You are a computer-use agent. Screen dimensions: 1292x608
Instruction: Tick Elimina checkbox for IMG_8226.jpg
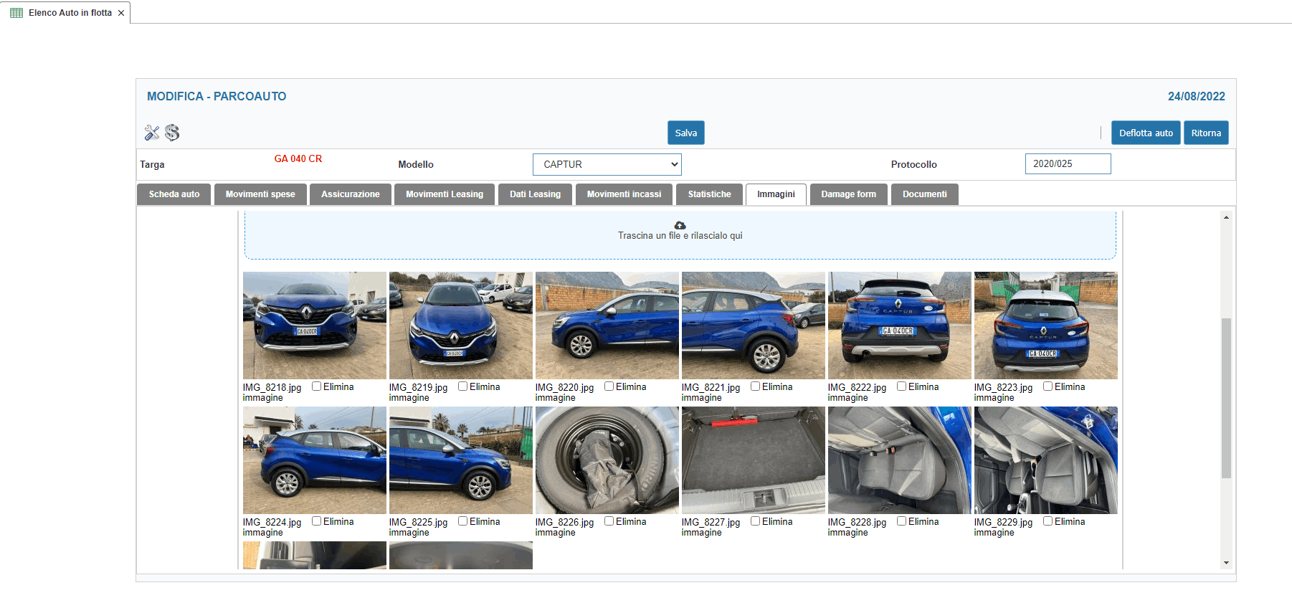609,521
